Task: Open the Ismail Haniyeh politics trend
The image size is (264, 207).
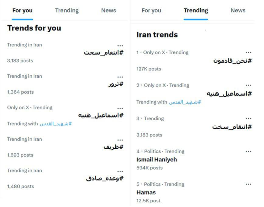Action: [157, 160]
